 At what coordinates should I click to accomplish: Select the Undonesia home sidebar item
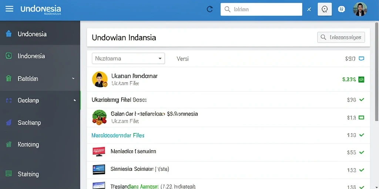40,34
